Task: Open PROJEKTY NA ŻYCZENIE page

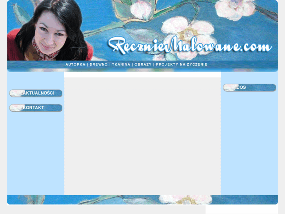Action: click(182, 64)
